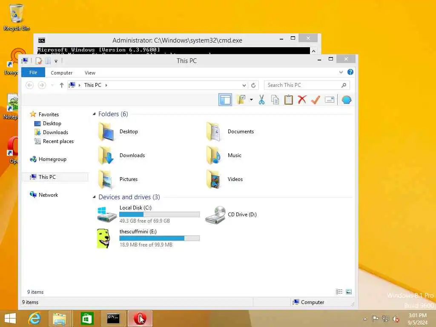The width and height of the screenshot is (436, 327).
Task: Switch to Command Prompt taskbar button
Action: [x=113, y=318]
